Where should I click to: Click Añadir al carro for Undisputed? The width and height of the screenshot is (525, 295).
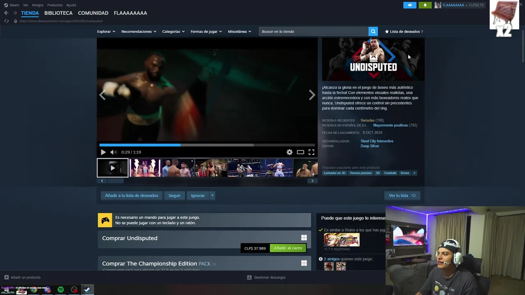point(288,248)
